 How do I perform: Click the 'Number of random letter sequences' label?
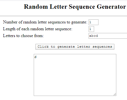coord(45,22)
